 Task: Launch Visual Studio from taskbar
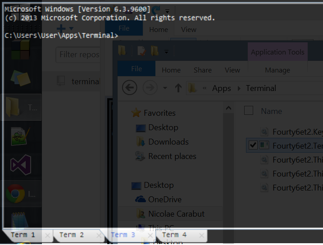click(20, 165)
